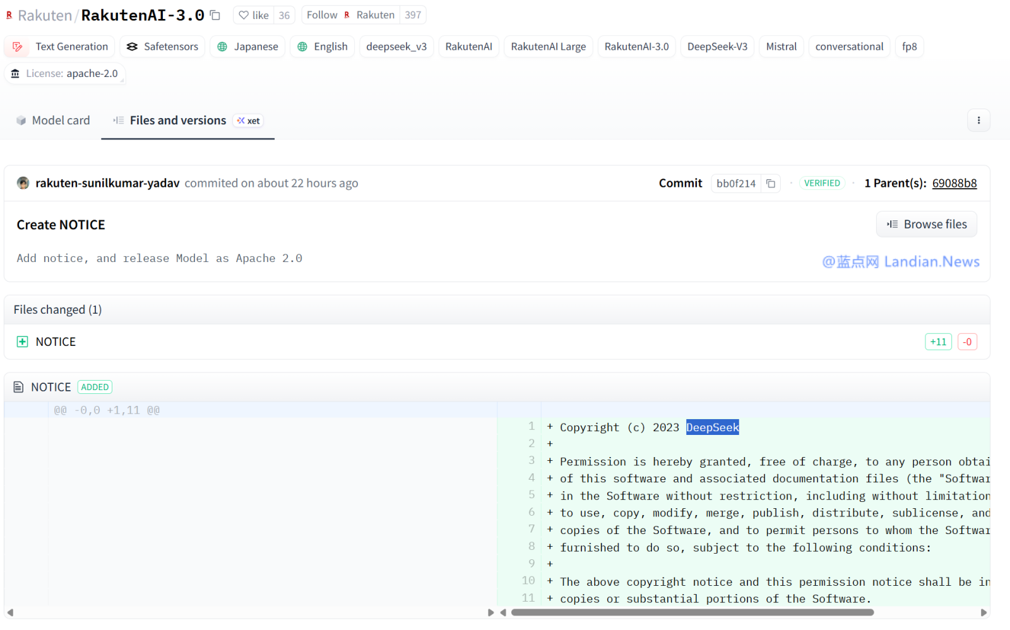Screen dimensions: 1010x630
Task: Follow the Rakuten organization
Action: [322, 15]
